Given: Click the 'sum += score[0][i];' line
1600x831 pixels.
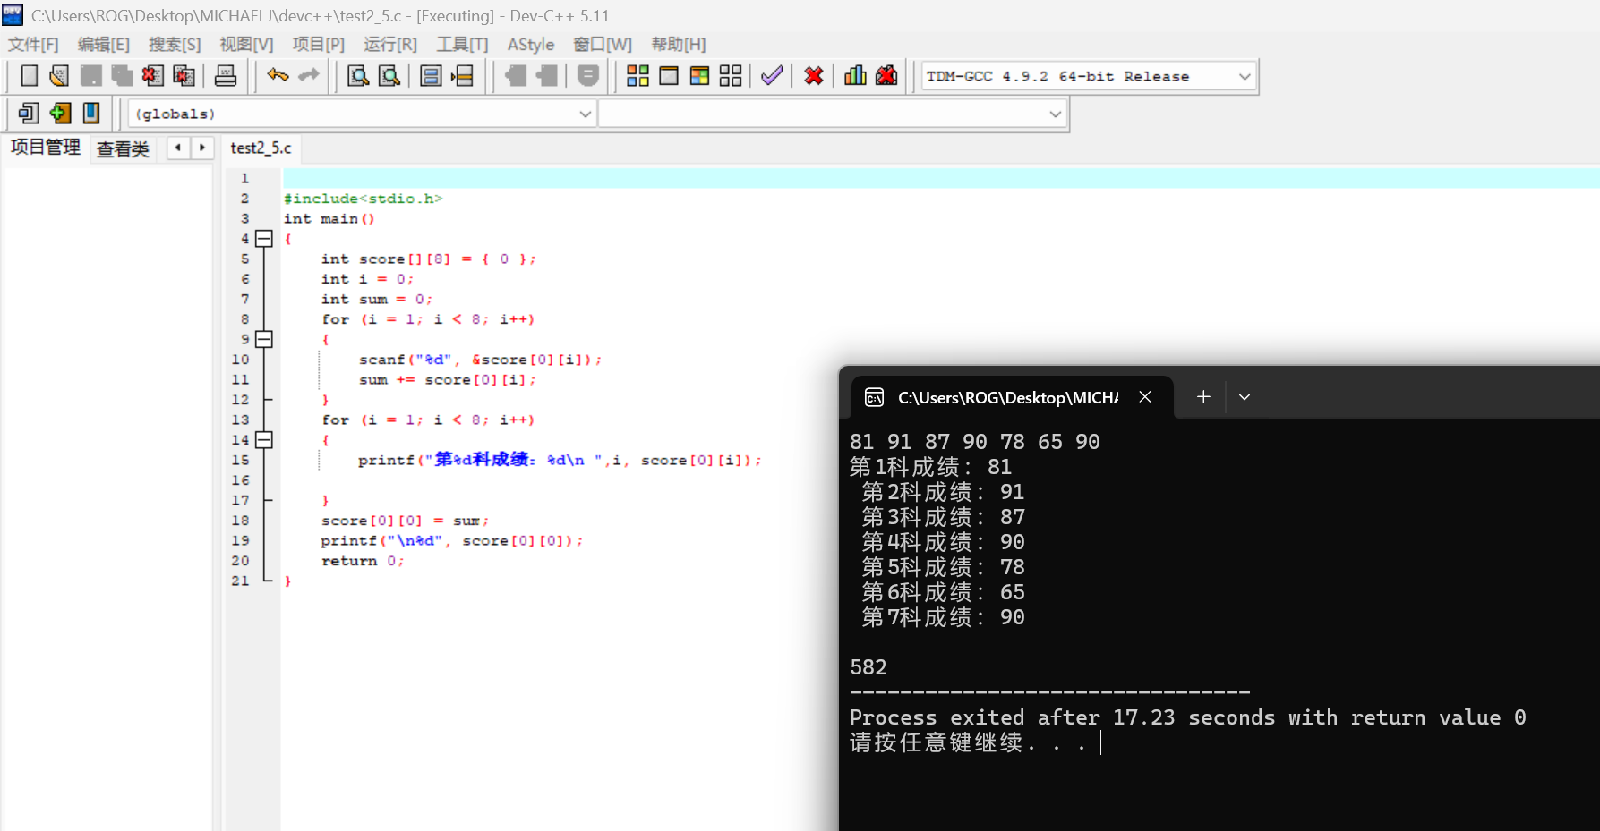Looking at the screenshot, I should (x=448, y=380).
